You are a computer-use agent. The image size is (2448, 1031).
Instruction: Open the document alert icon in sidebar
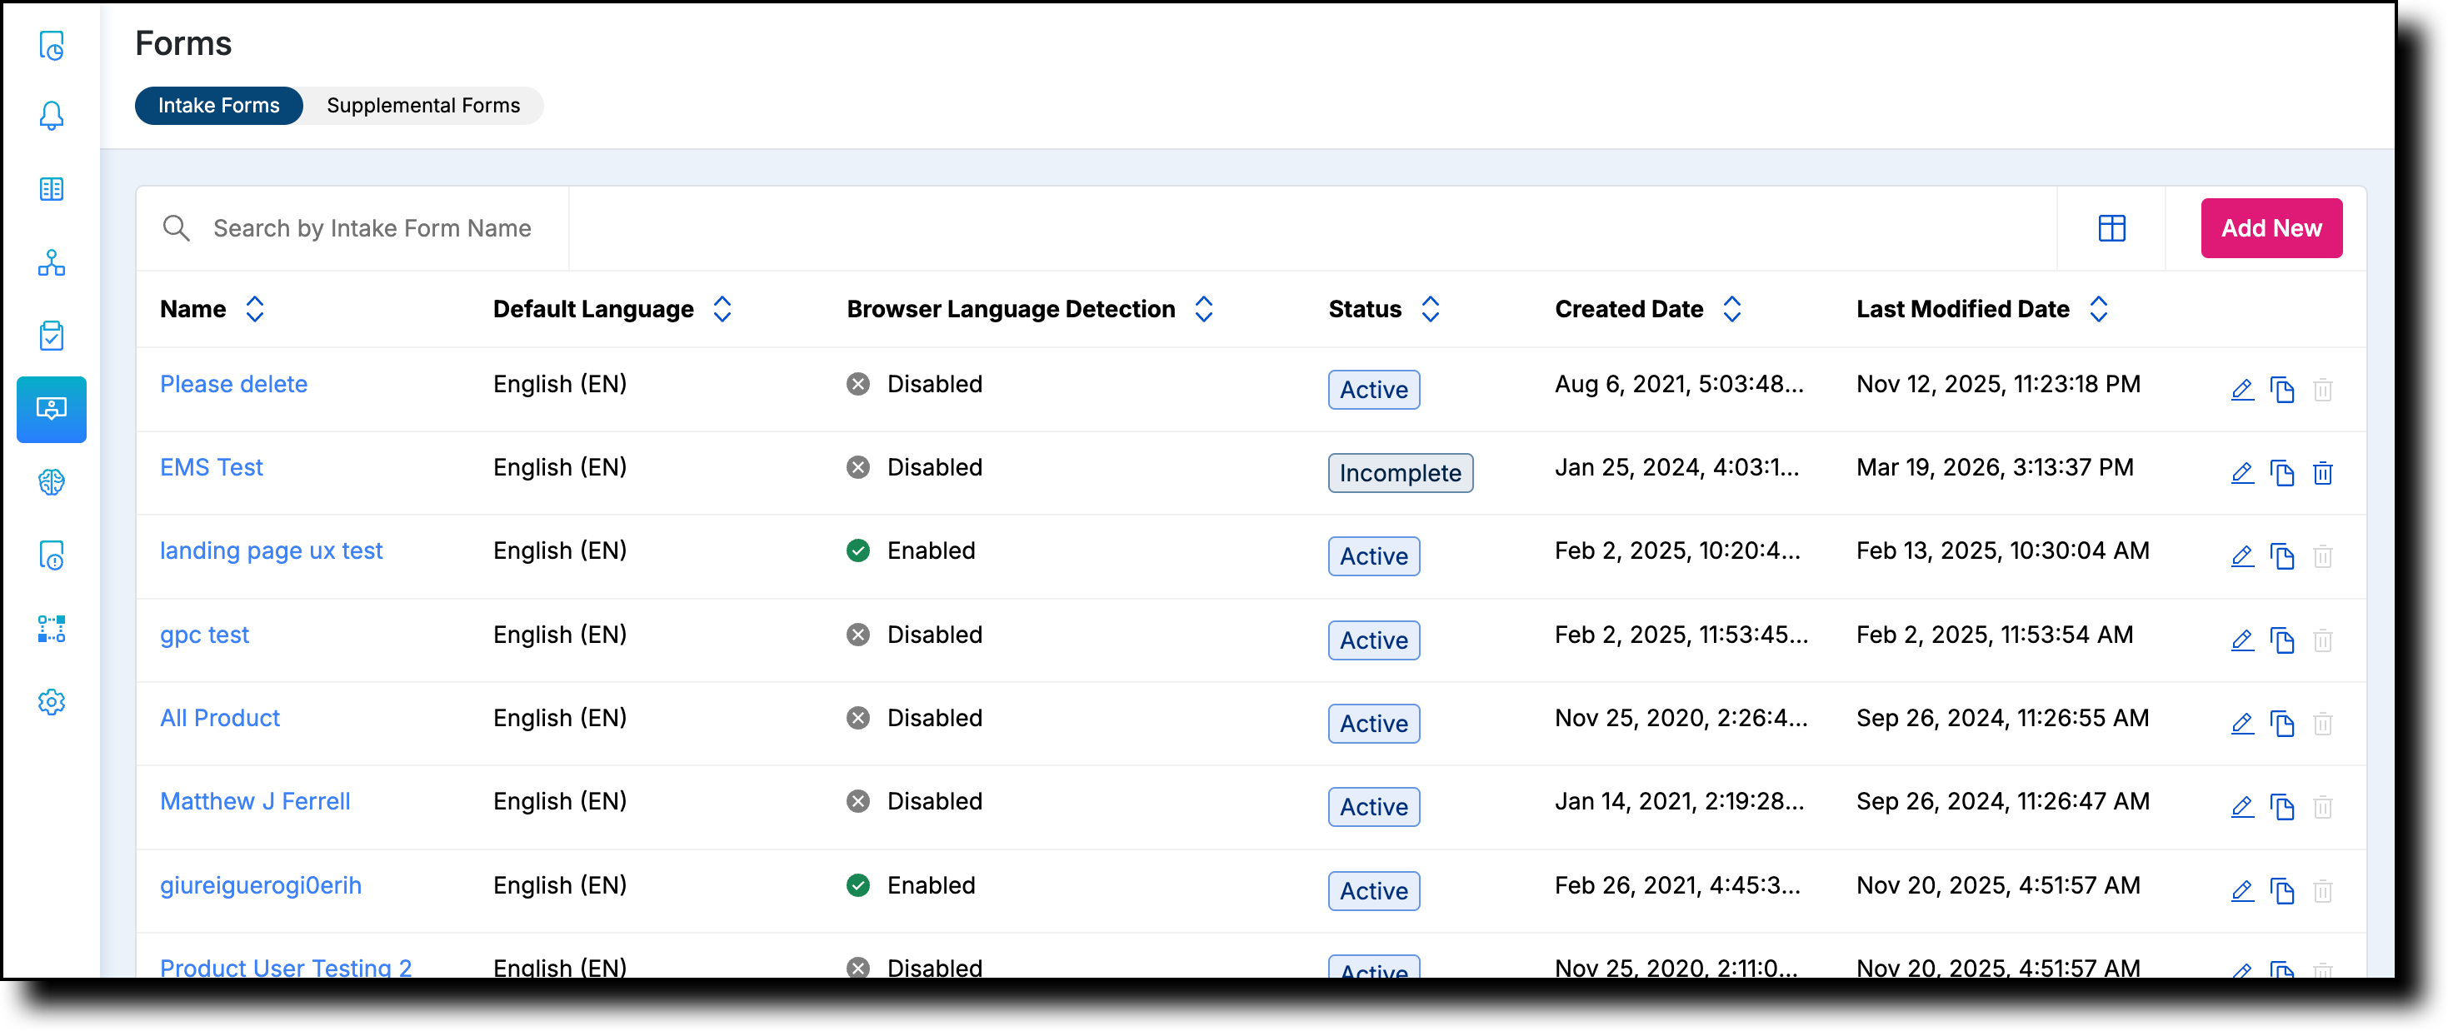tap(52, 555)
